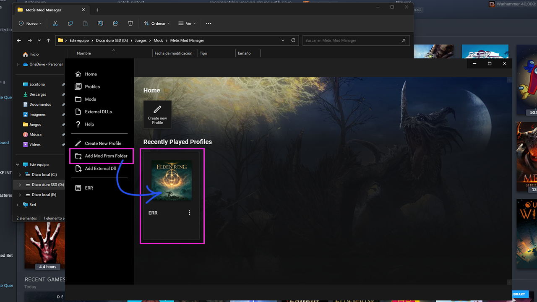Click the Delete trash icon in File Explorer

coord(130,23)
